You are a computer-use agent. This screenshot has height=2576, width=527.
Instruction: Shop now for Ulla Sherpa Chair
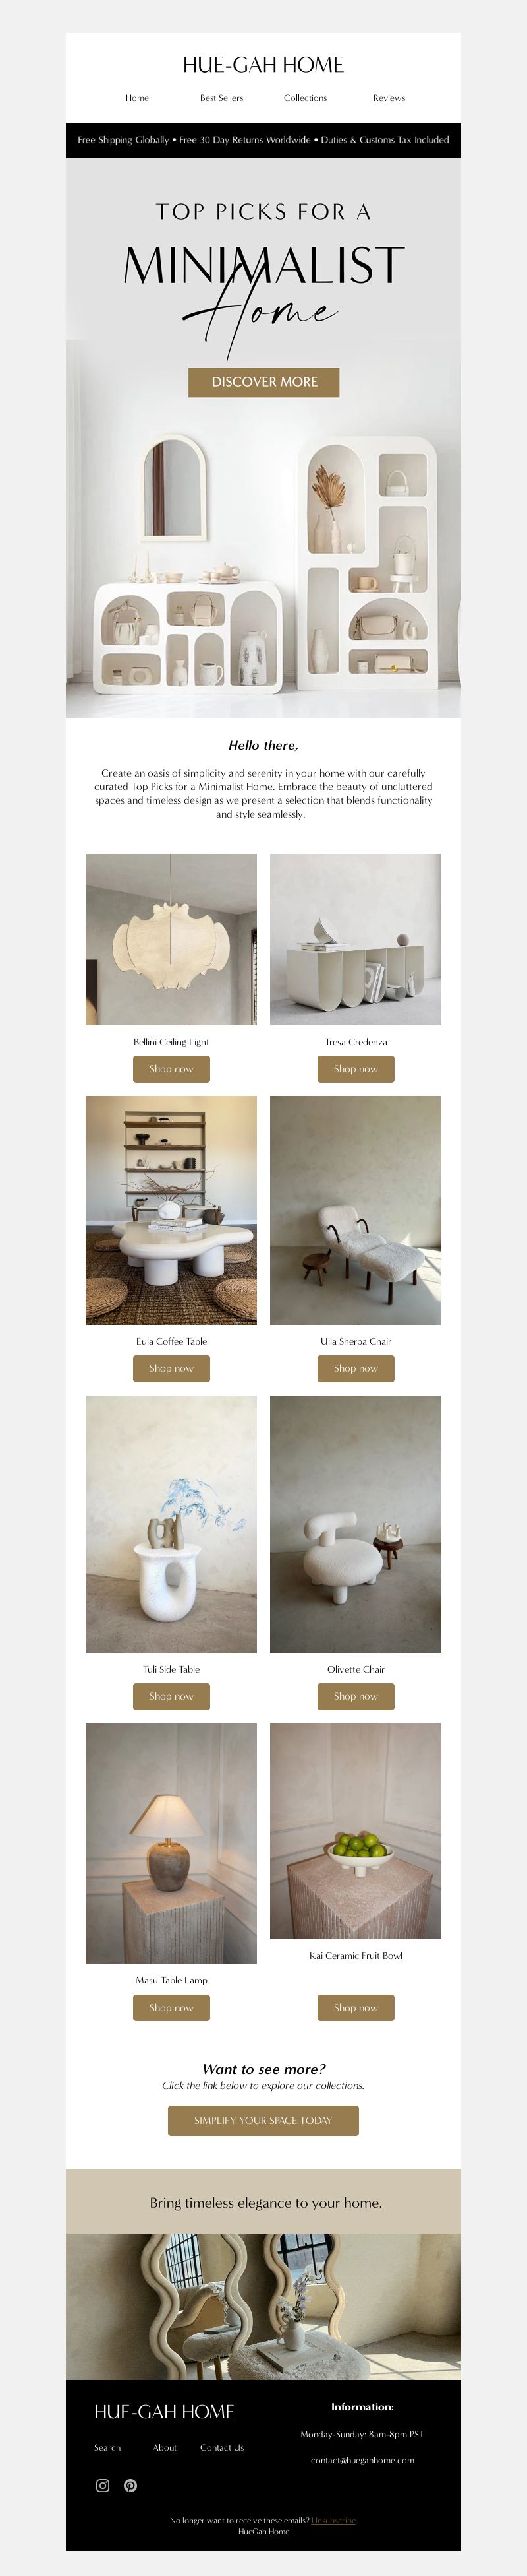(355, 1368)
